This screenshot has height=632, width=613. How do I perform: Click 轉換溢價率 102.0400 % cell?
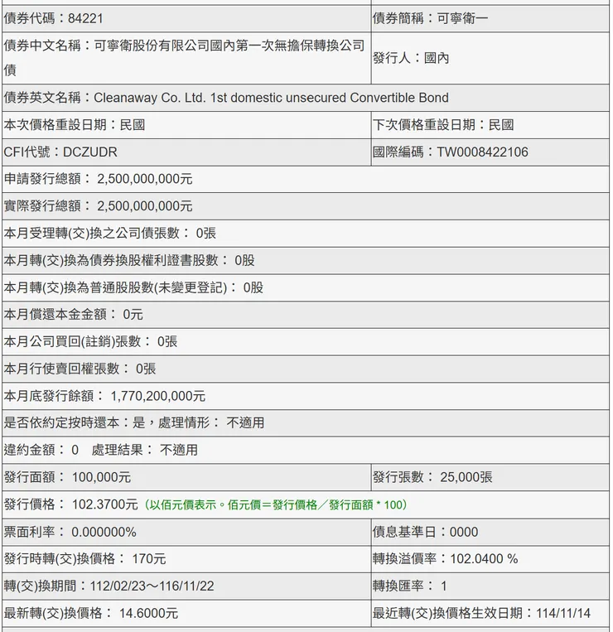490,559
